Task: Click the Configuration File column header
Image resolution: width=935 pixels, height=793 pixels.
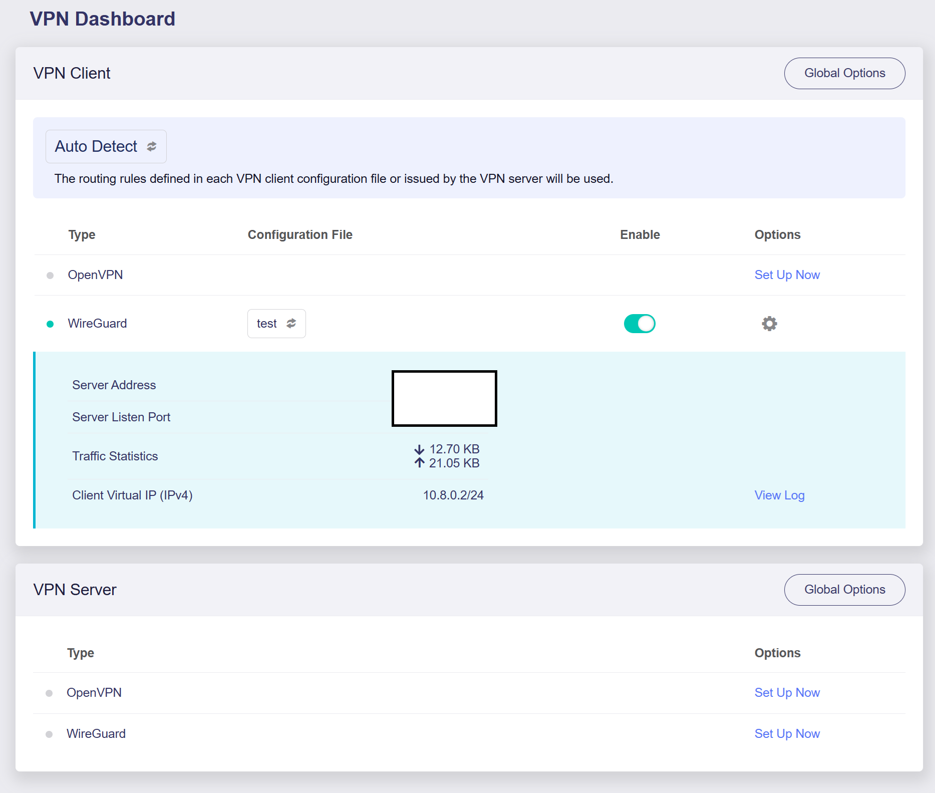Action: coord(300,234)
